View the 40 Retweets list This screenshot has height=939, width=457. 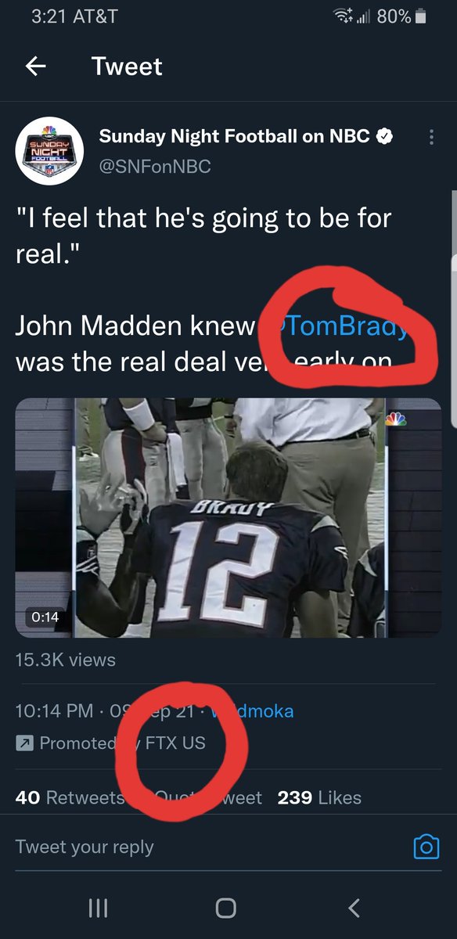click(x=70, y=797)
